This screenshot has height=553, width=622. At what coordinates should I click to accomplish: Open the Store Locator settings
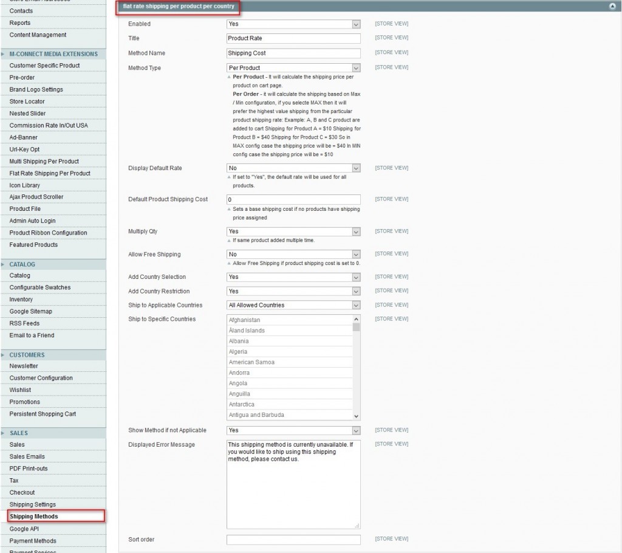pos(27,101)
